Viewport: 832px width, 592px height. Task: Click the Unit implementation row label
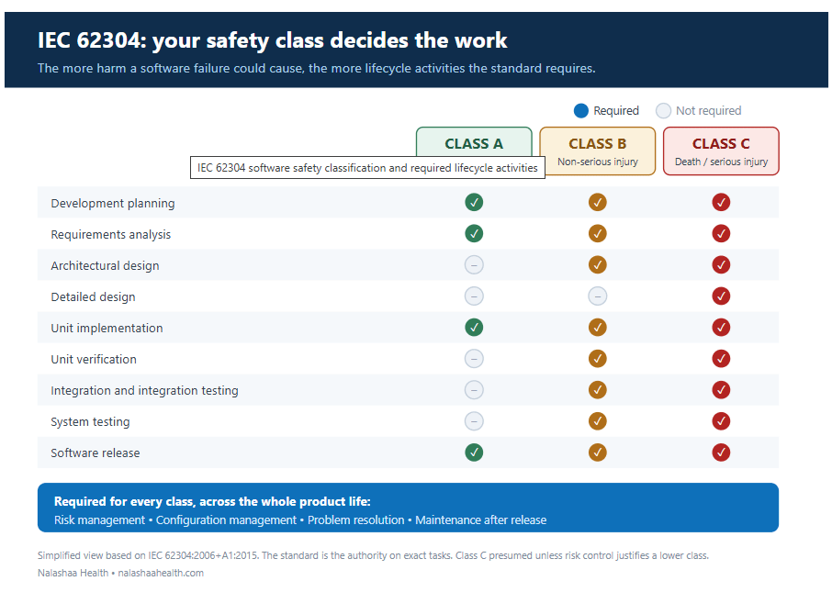click(x=107, y=328)
